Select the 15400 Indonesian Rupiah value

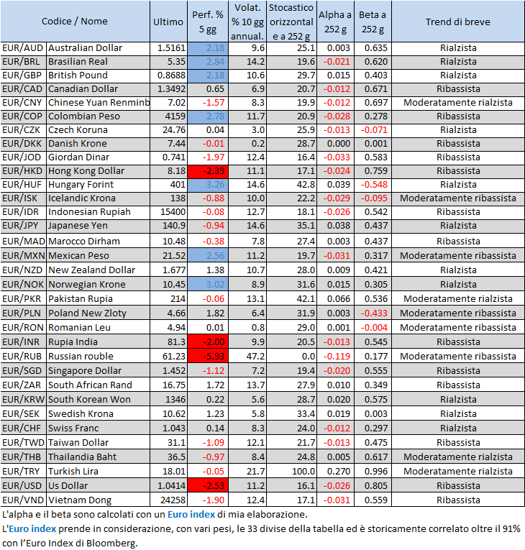click(x=168, y=212)
